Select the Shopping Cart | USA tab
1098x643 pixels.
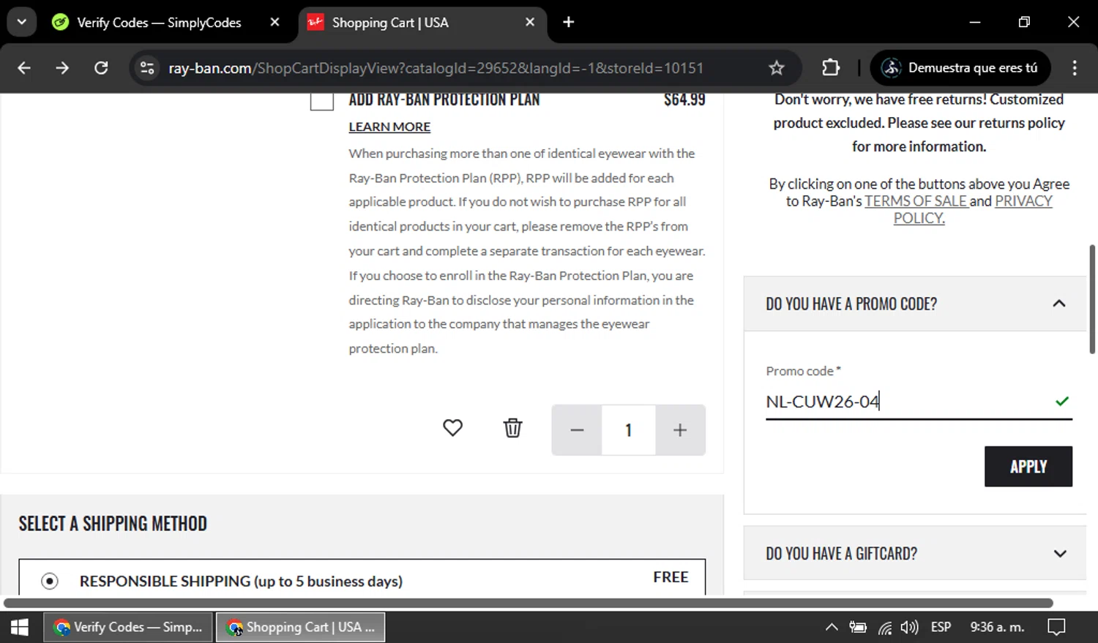click(421, 23)
